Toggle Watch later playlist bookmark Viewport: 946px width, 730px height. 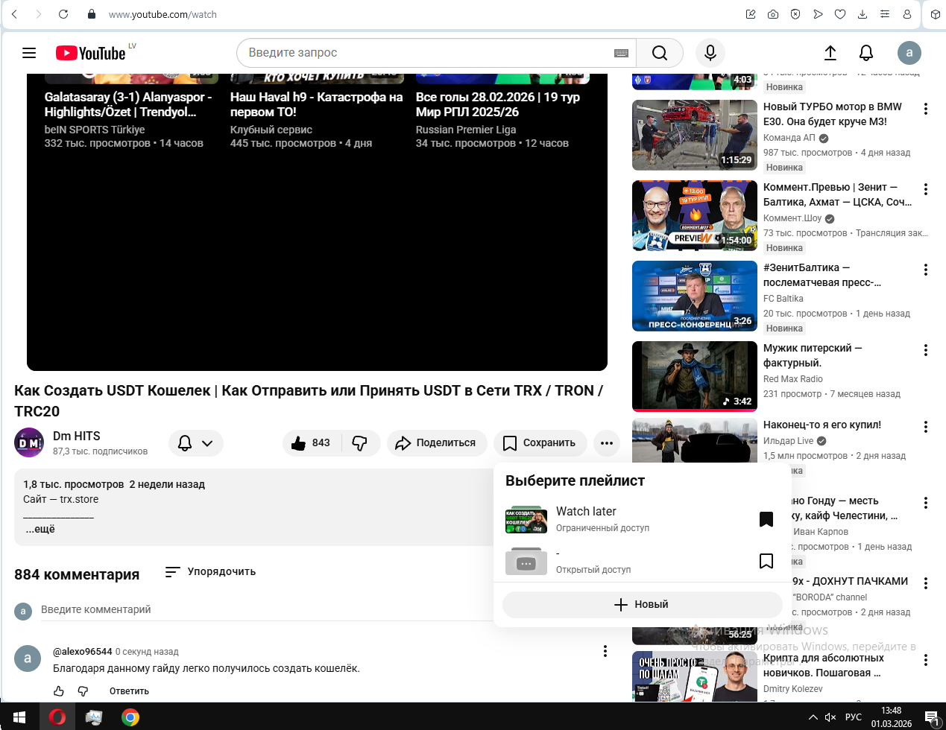pyautogui.click(x=766, y=519)
